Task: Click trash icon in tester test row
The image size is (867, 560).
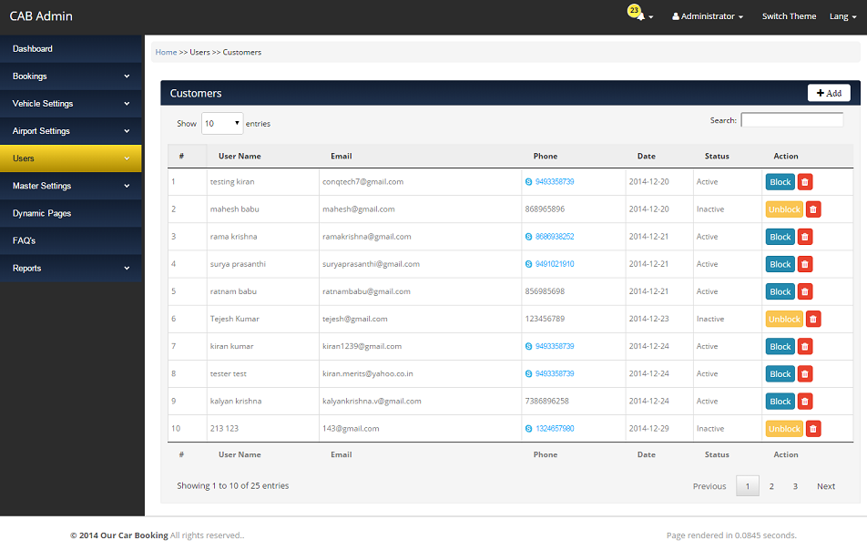Action: pyautogui.click(x=805, y=373)
